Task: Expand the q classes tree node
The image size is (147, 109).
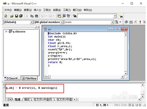Action: [6, 32]
